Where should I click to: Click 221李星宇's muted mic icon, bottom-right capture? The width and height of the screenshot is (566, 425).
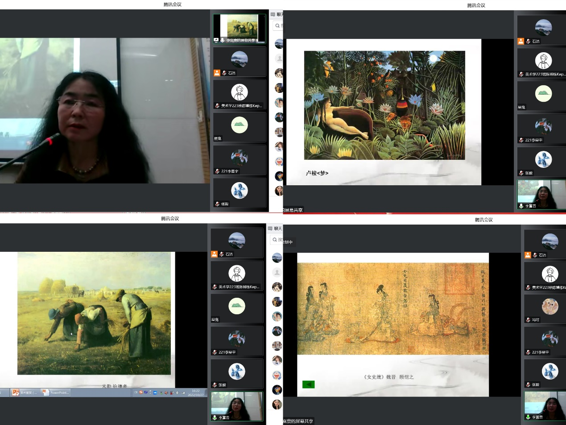coord(528,352)
